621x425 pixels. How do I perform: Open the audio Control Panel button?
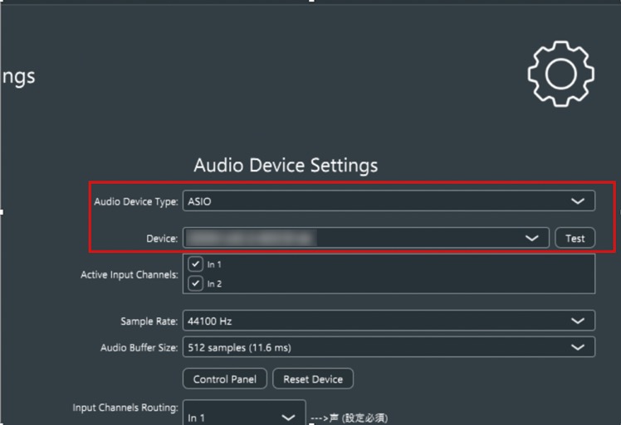point(225,379)
